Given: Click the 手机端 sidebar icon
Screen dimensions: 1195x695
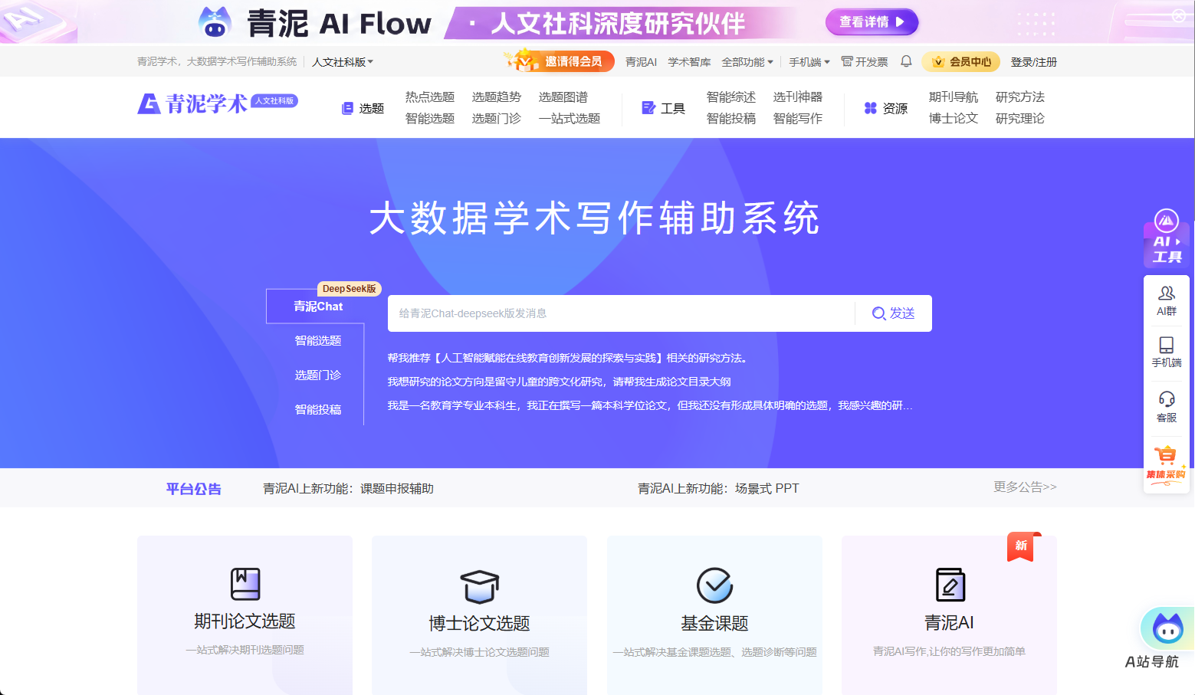Looking at the screenshot, I should (x=1167, y=352).
